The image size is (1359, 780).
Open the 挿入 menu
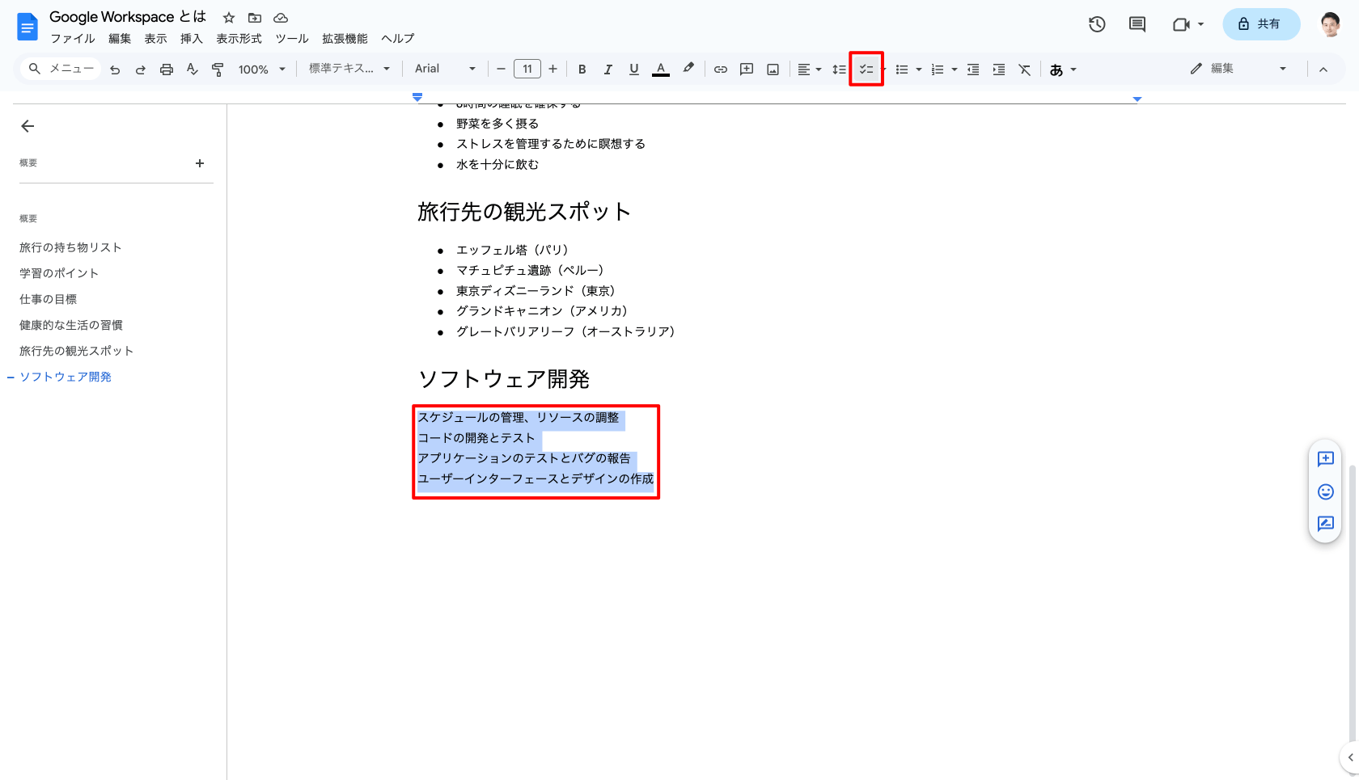click(x=191, y=39)
